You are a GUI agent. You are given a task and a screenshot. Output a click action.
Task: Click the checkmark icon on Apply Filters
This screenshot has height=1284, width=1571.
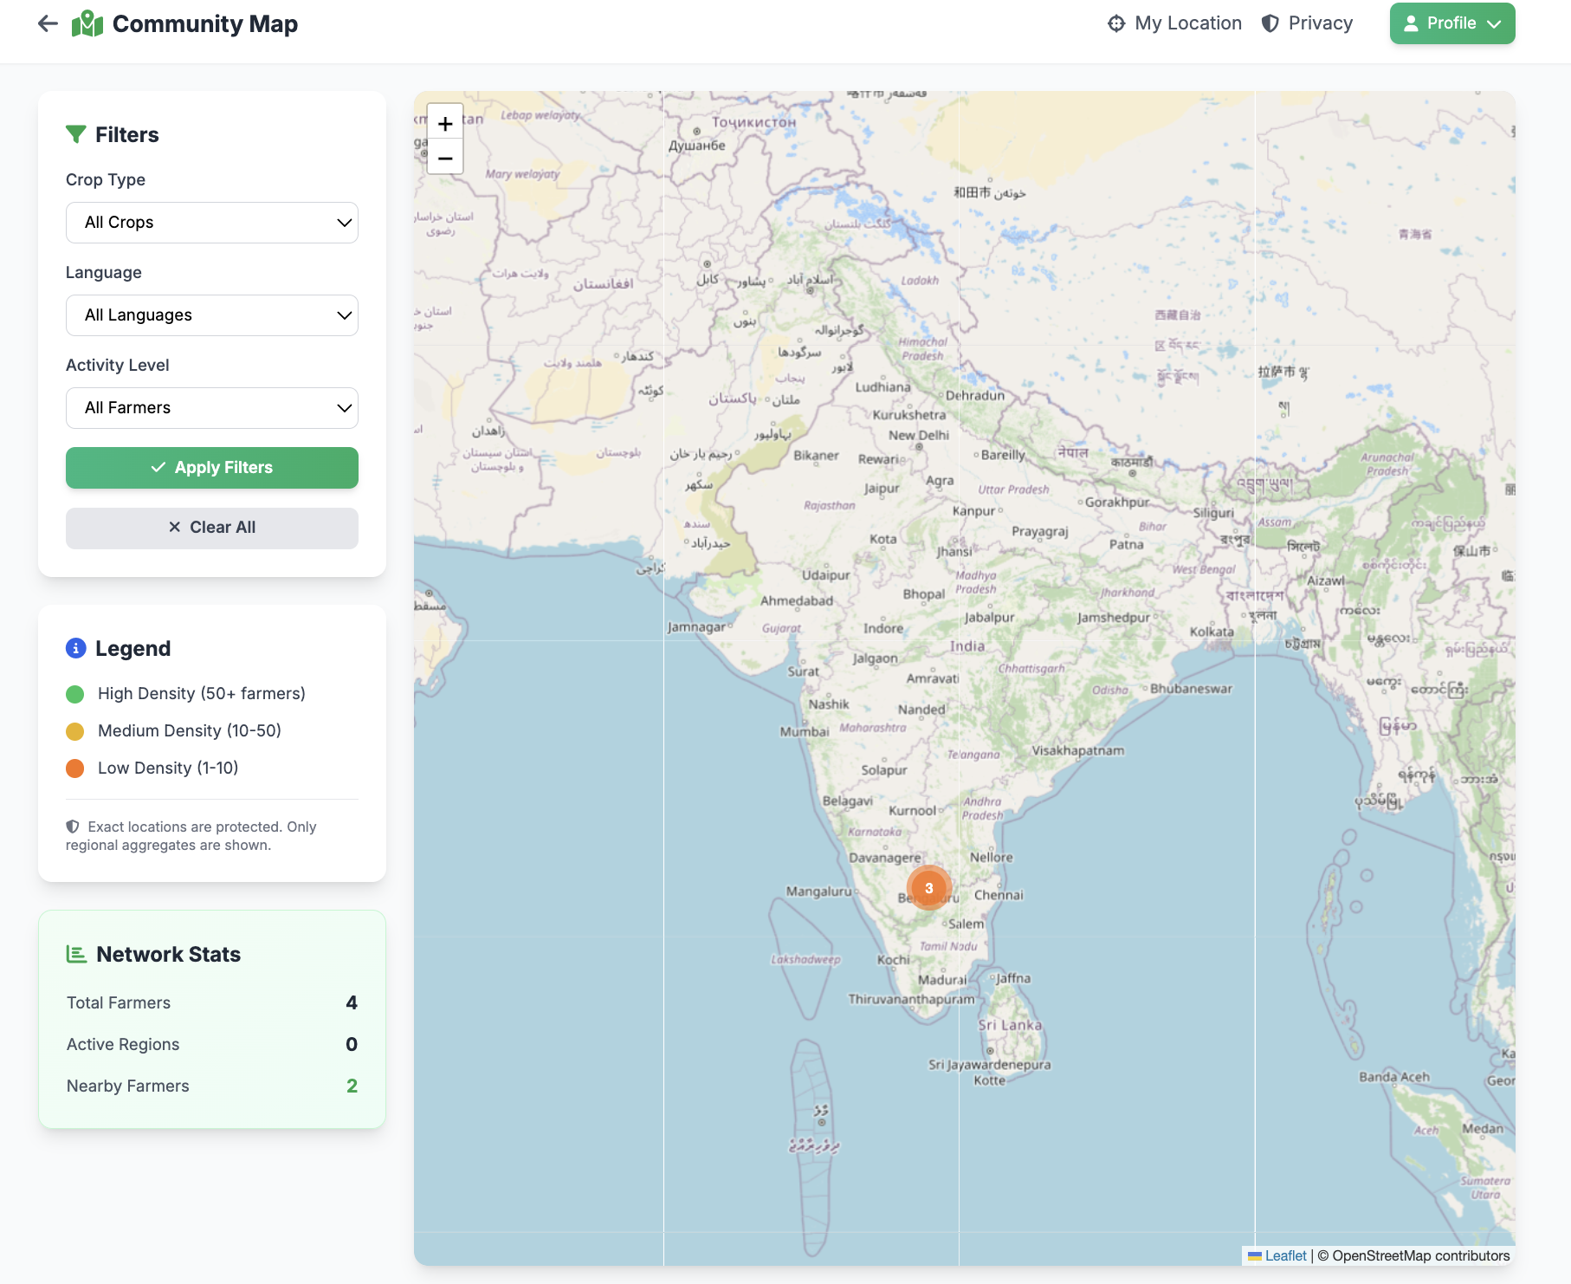158,467
